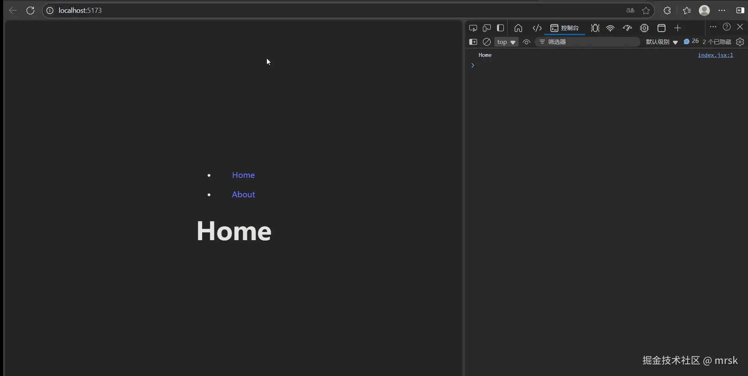Click the About nav link on page
This screenshot has height=376, width=748.
coord(243,195)
